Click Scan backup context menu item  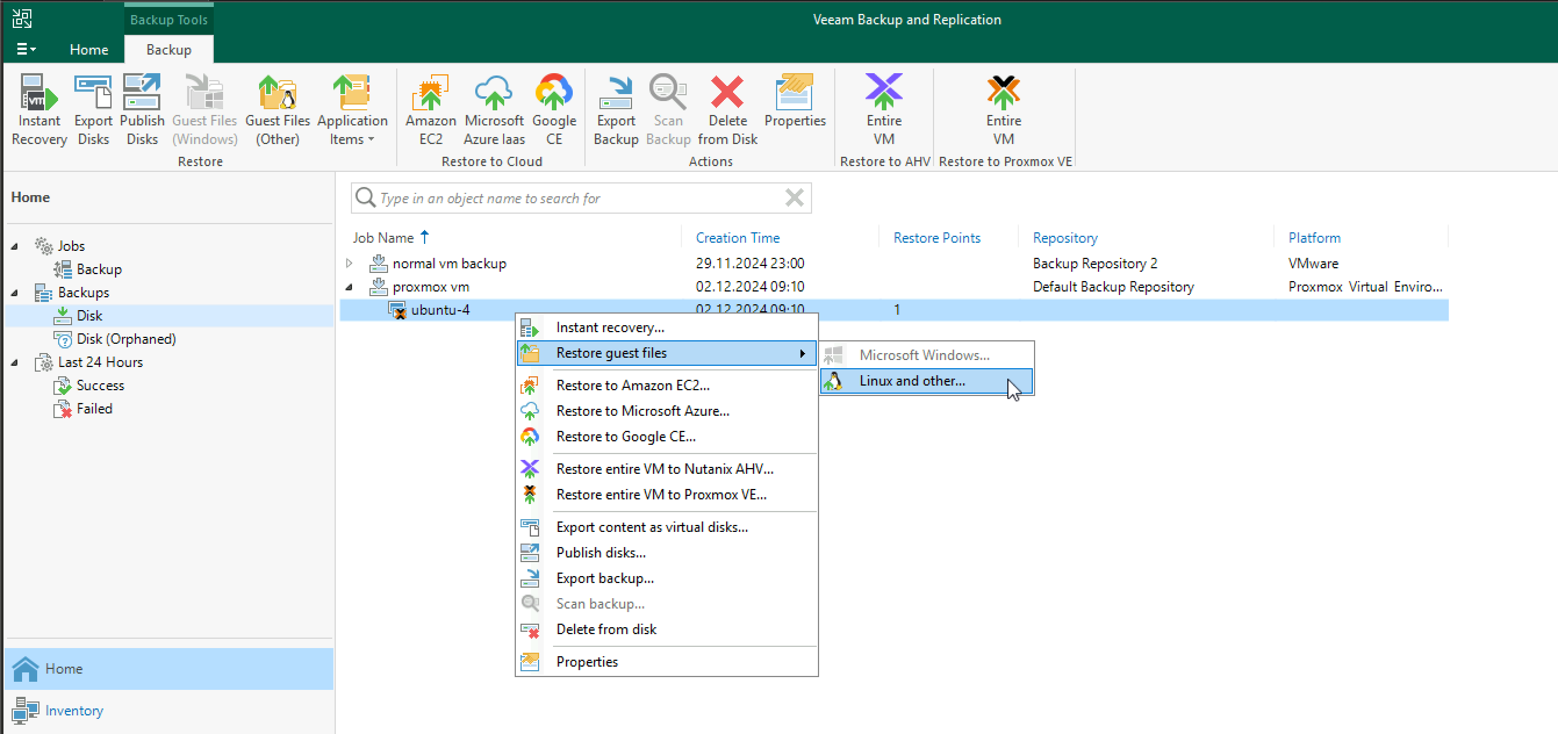click(666, 603)
